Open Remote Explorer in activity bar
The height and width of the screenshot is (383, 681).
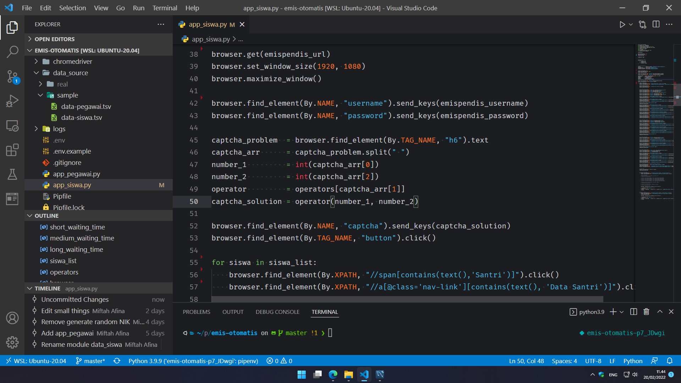click(12, 126)
